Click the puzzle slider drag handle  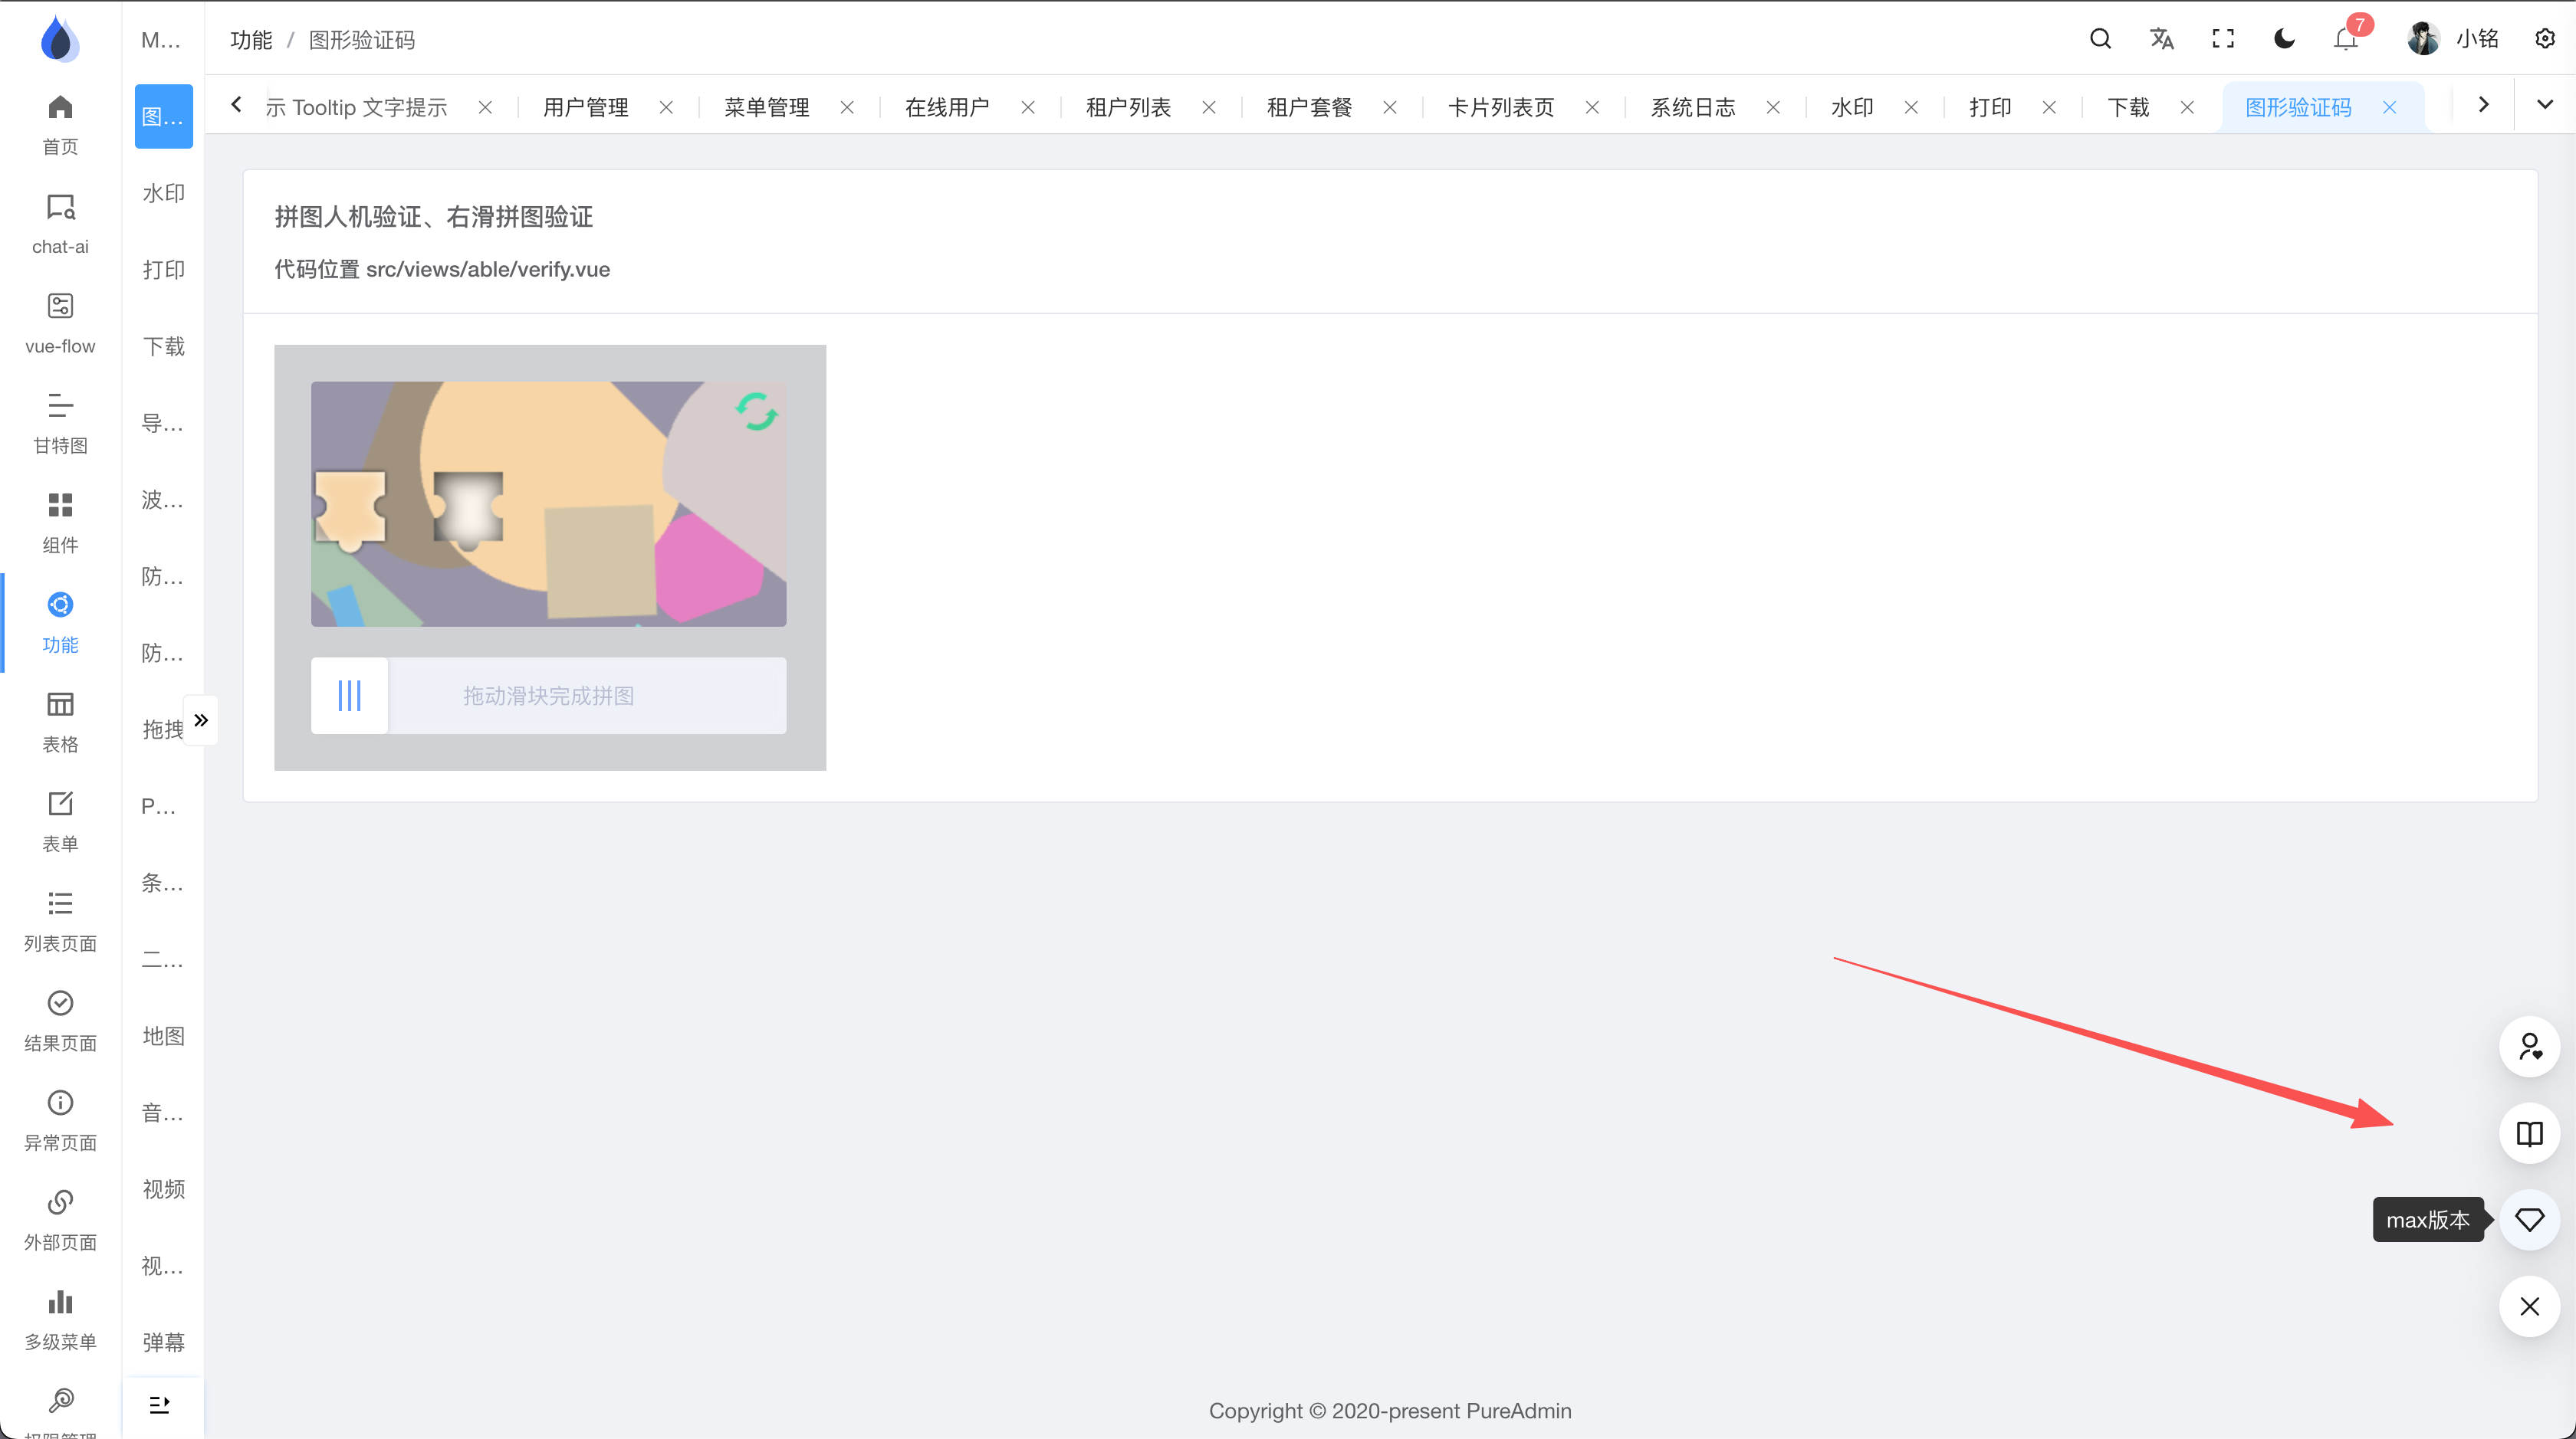point(349,696)
